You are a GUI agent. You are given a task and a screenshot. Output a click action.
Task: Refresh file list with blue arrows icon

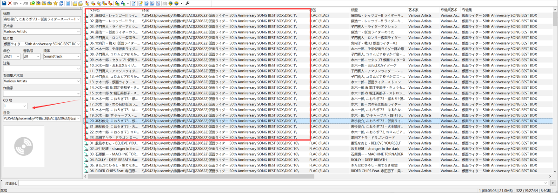tap(61, 3)
